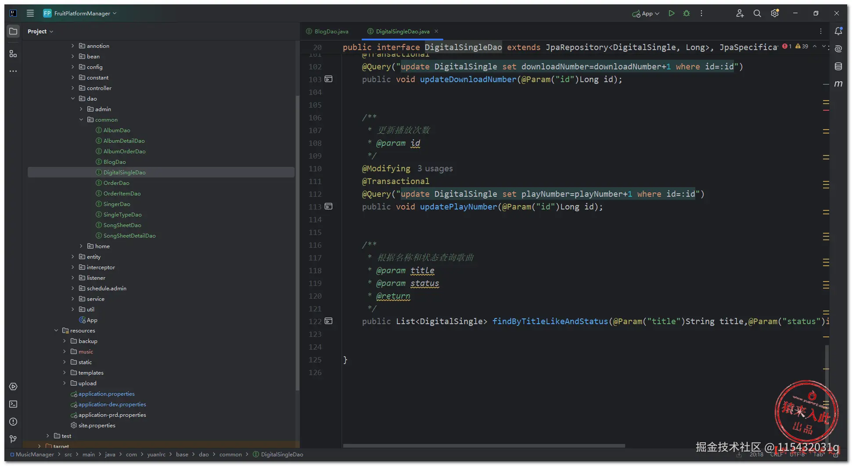Open Code With Me user menu
The image size is (852, 466).
point(740,13)
